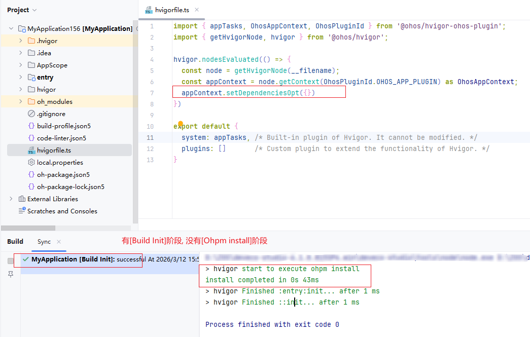Select oh-package.json5 file

click(x=63, y=175)
